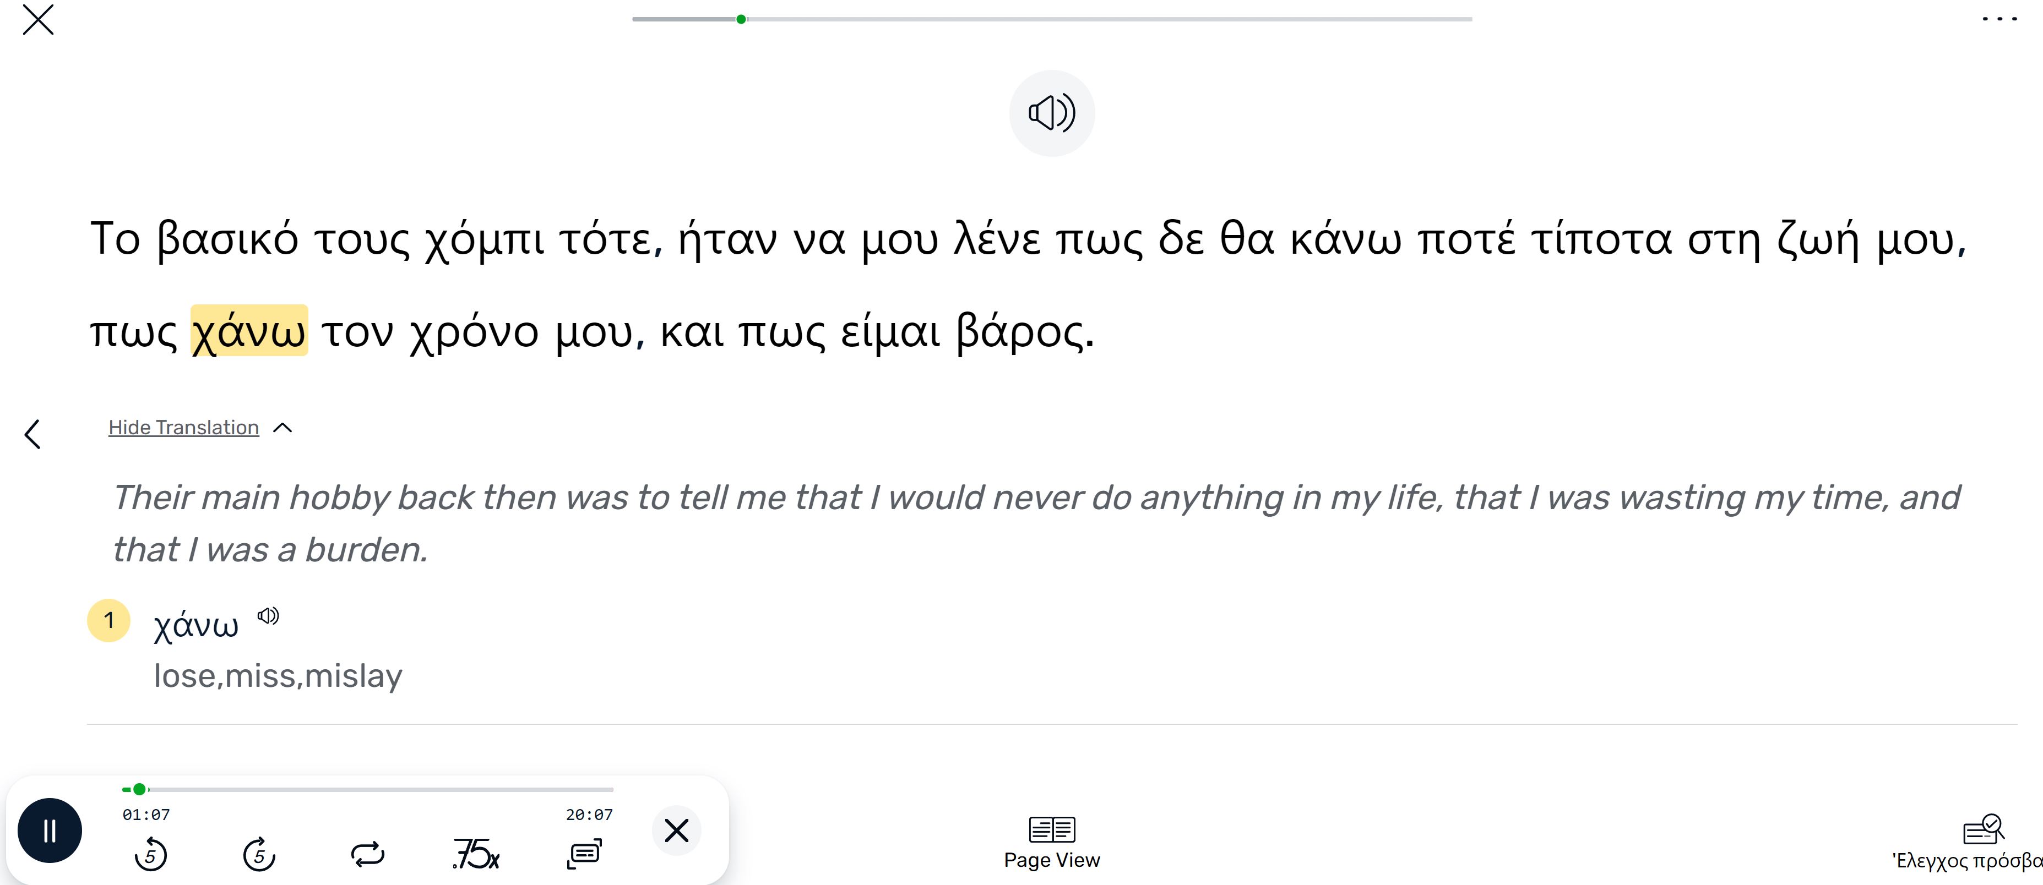Open the three-dot more options menu
This screenshot has width=2043, height=885.
(x=1999, y=19)
